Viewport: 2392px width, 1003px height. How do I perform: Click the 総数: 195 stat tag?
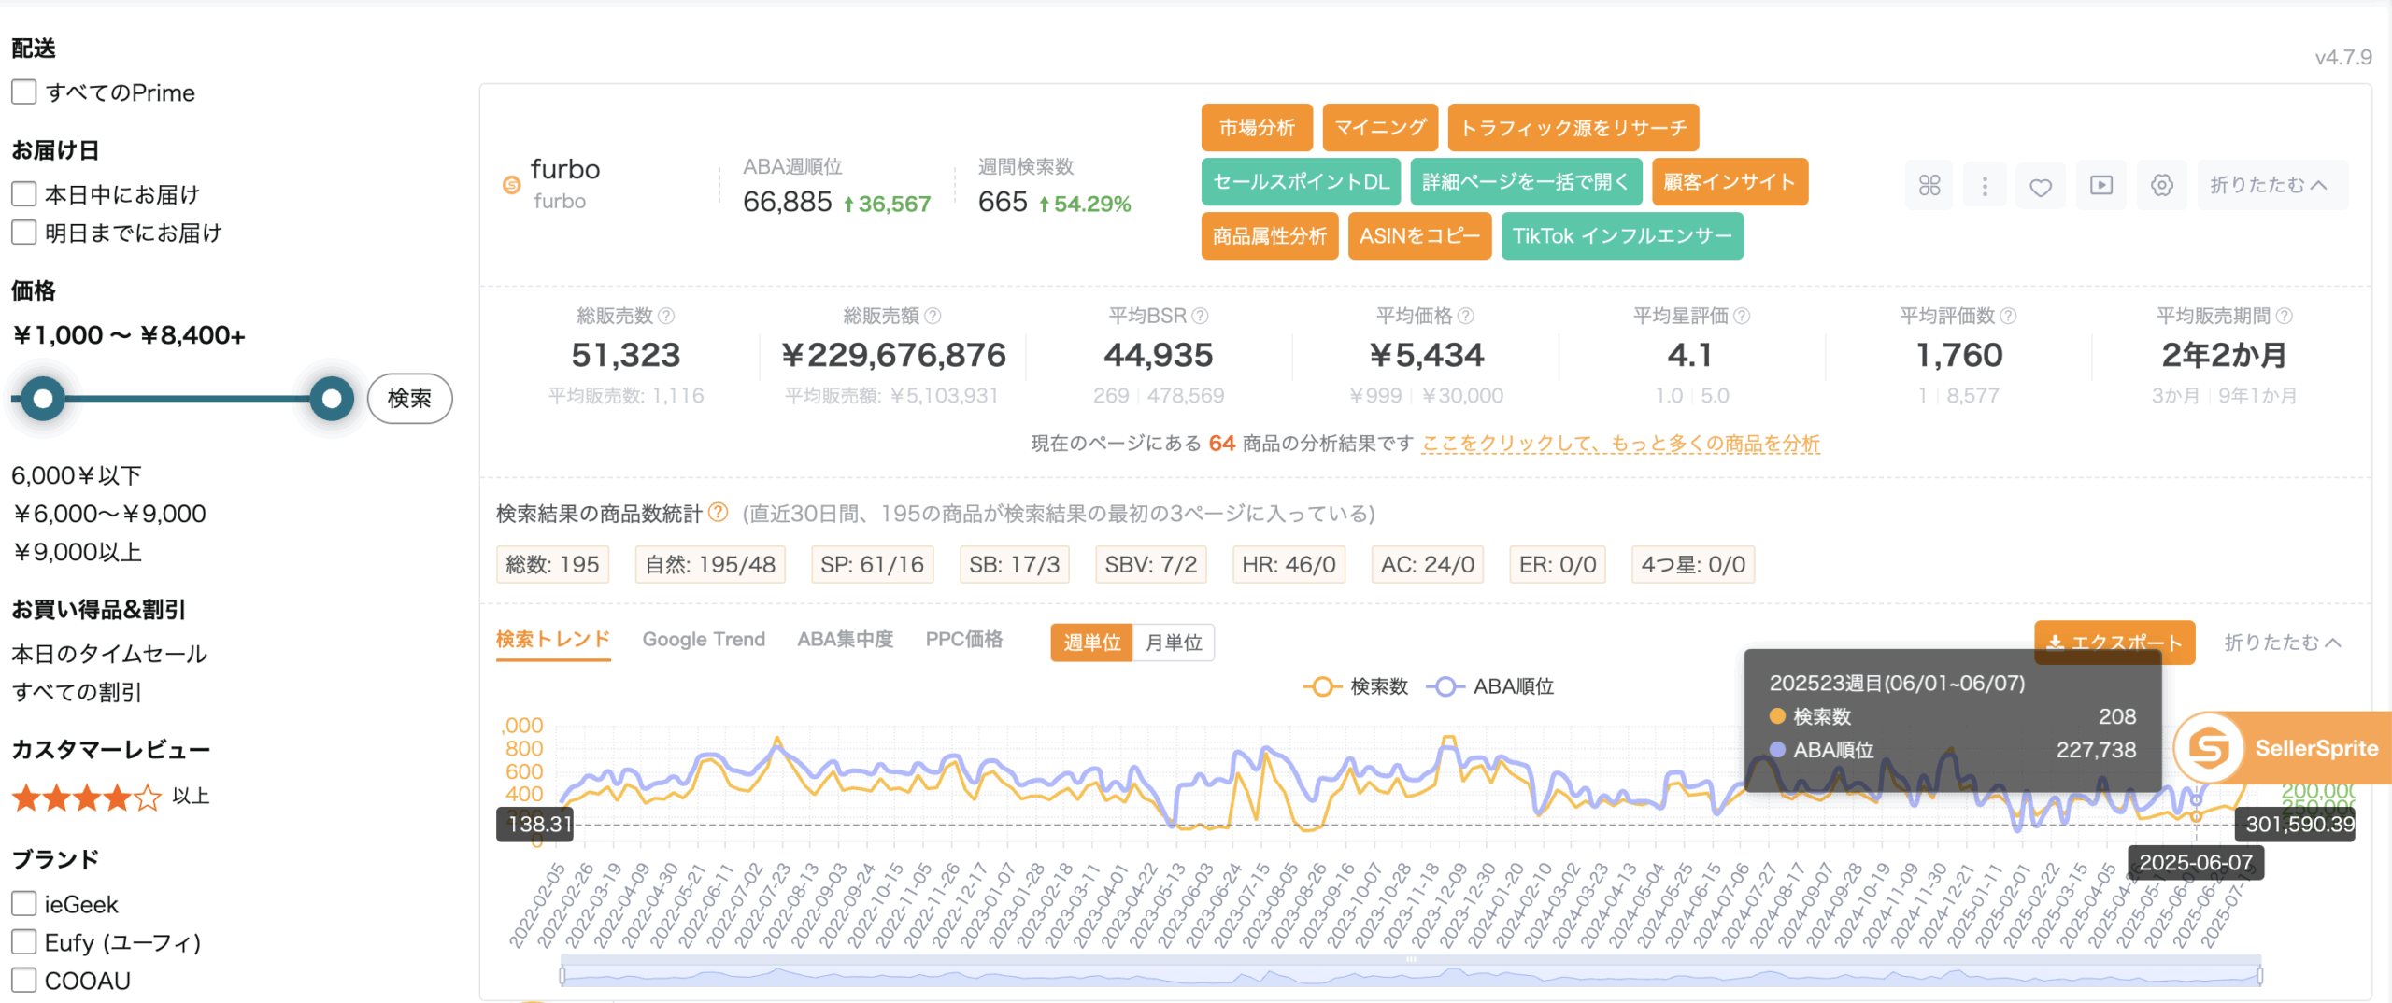(552, 564)
